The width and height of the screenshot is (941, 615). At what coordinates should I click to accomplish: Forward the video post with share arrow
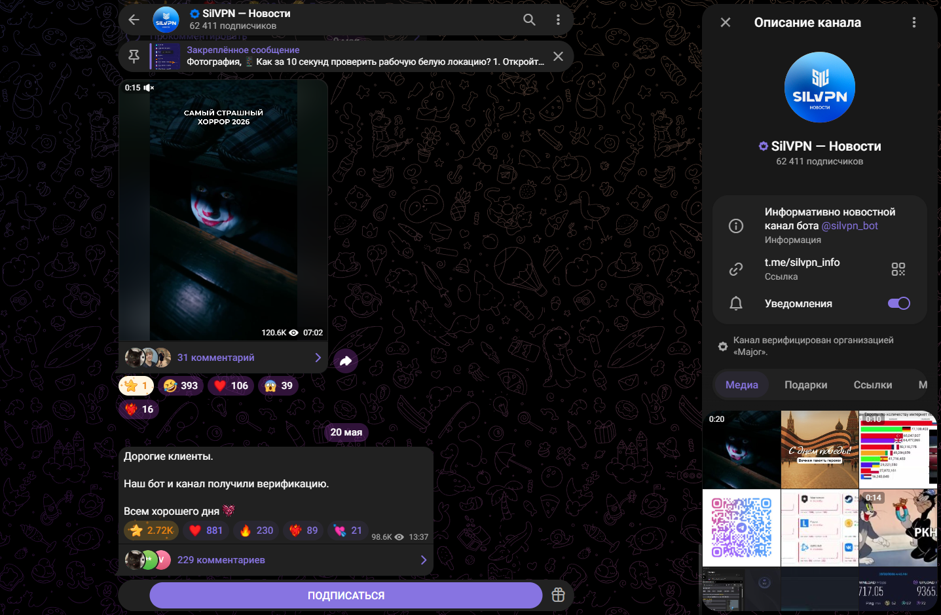pyautogui.click(x=346, y=361)
